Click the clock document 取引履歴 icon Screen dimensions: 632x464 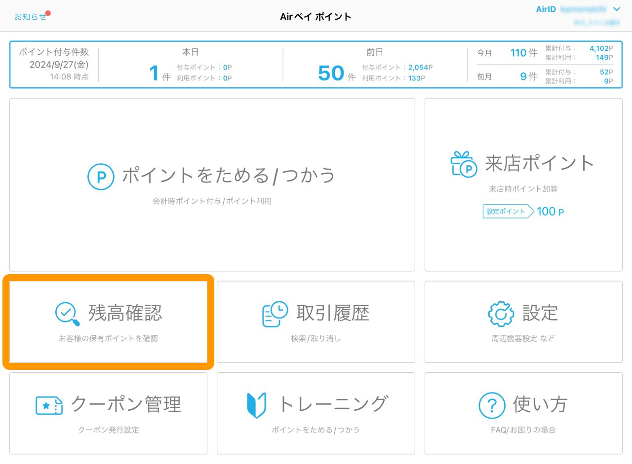(275, 314)
